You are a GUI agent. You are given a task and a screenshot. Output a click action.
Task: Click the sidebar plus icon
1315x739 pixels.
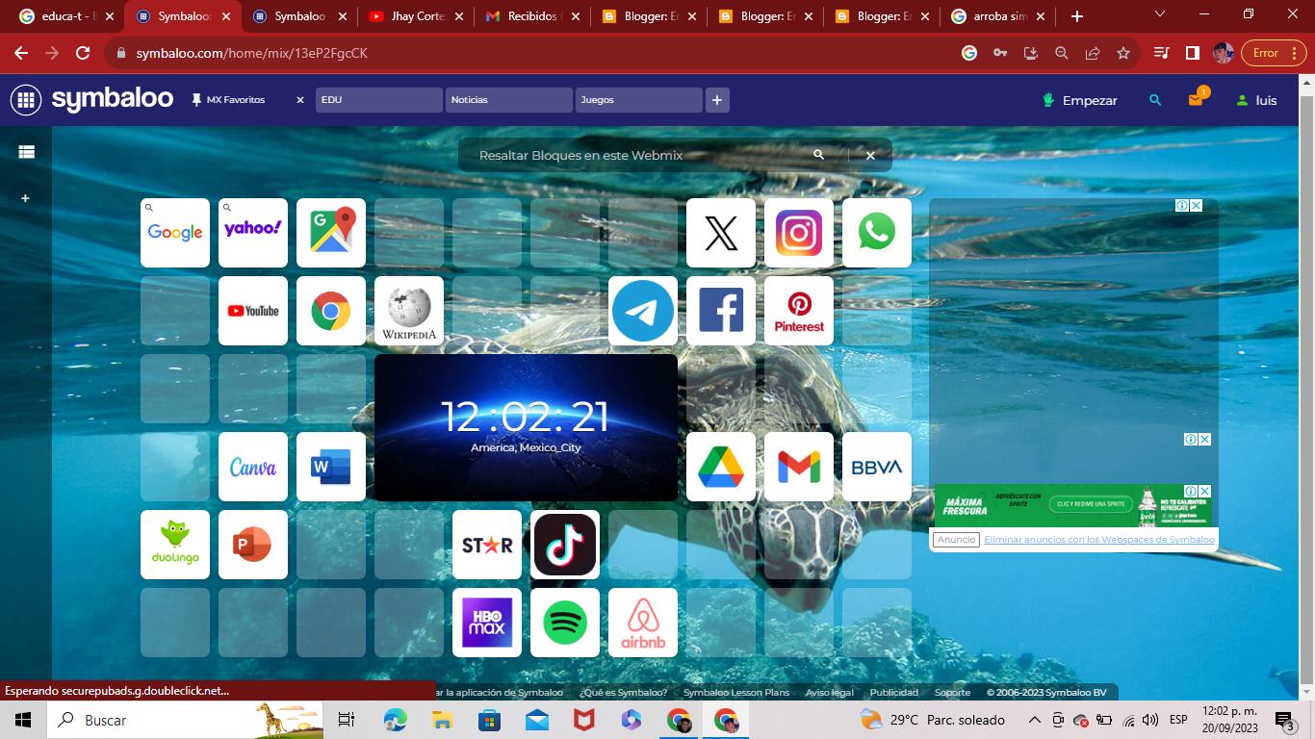(26, 198)
